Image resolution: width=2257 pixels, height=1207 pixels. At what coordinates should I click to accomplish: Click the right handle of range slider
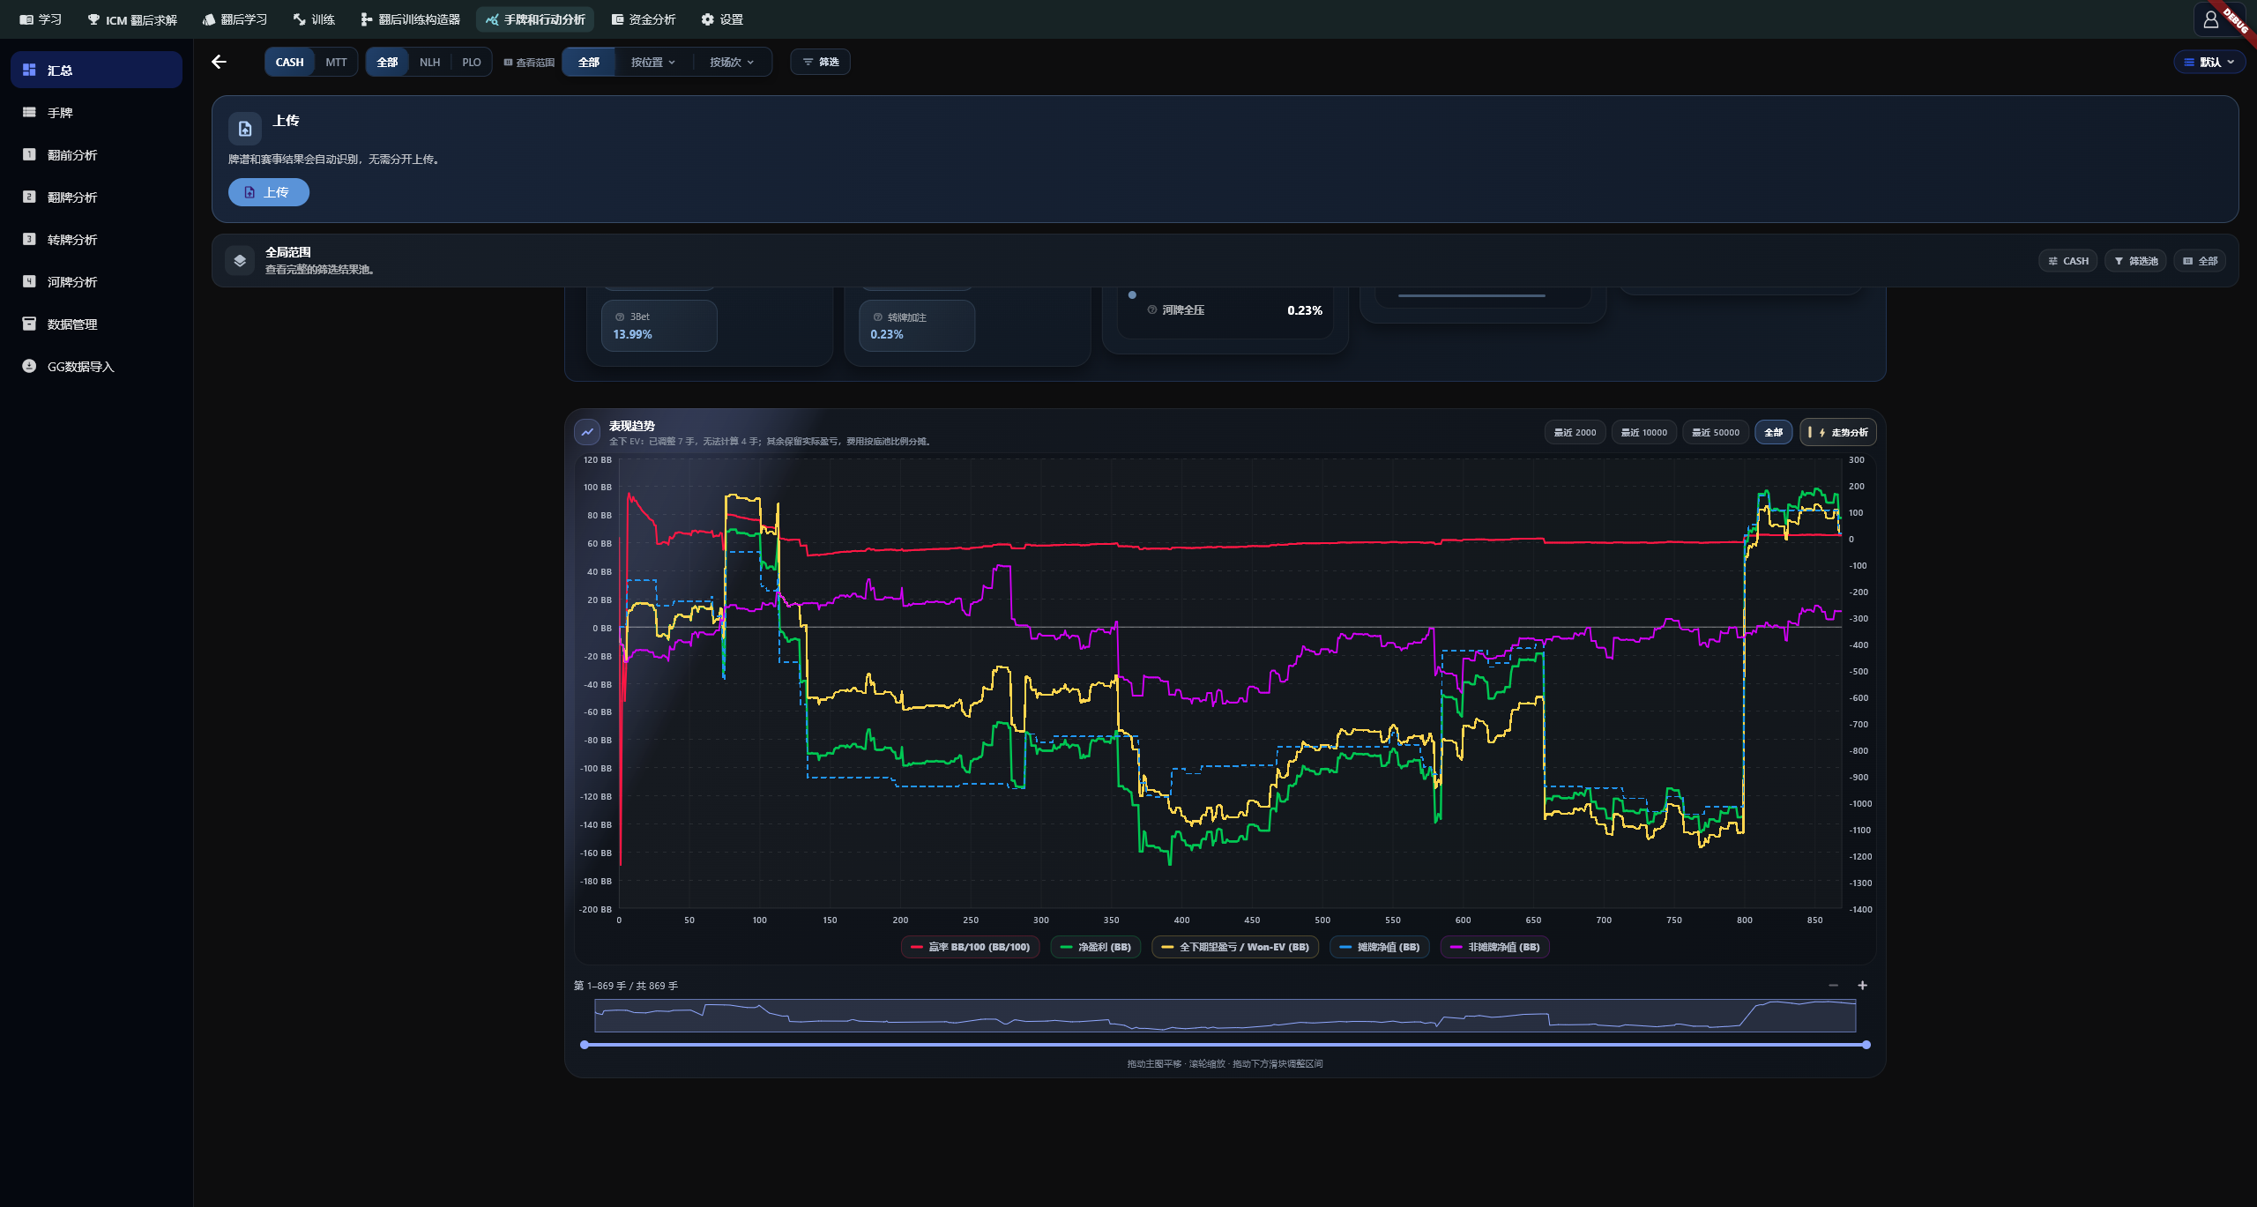[x=1866, y=1045]
